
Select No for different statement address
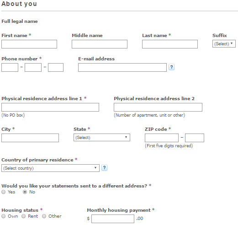(25, 192)
